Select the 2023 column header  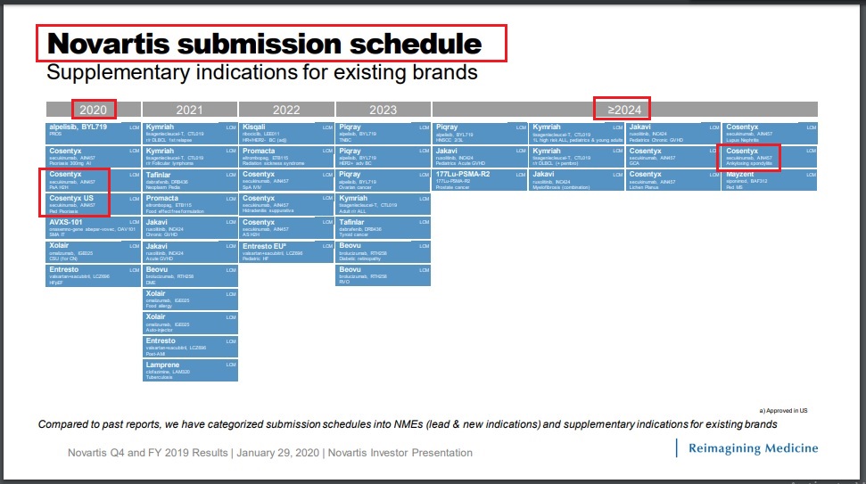(384, 110)
